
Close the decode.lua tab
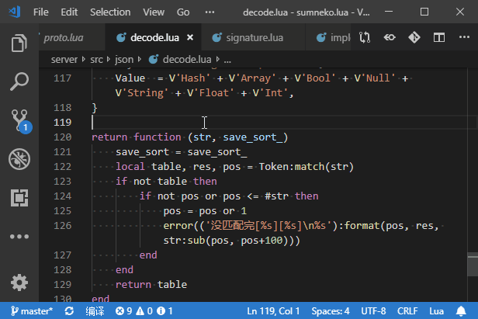point(190,37)
